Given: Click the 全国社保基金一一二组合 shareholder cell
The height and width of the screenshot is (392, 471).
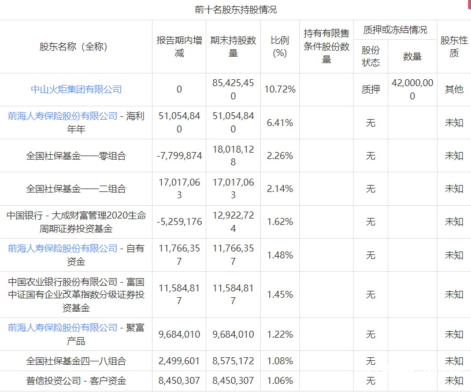Looking at the screenshot, I should pyautogui.click(x=76, y=188).
